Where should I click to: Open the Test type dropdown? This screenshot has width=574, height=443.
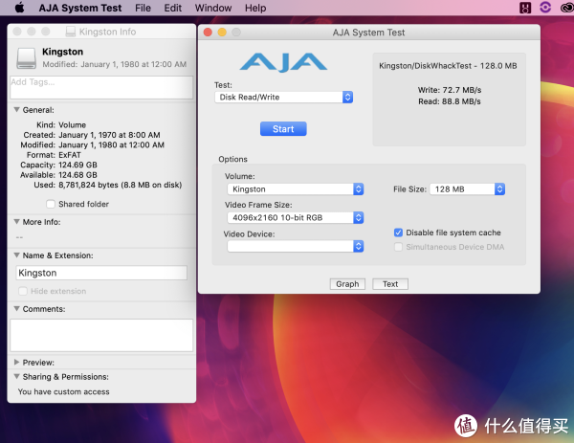pyautogui.click(x=284, y=97)
